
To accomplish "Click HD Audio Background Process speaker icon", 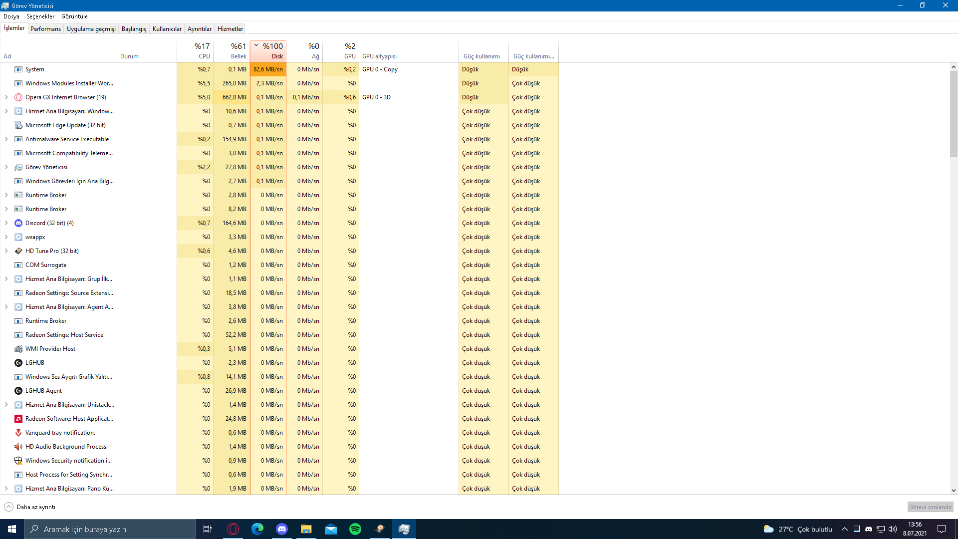I will pyautogui.click(x=18, y=447).
